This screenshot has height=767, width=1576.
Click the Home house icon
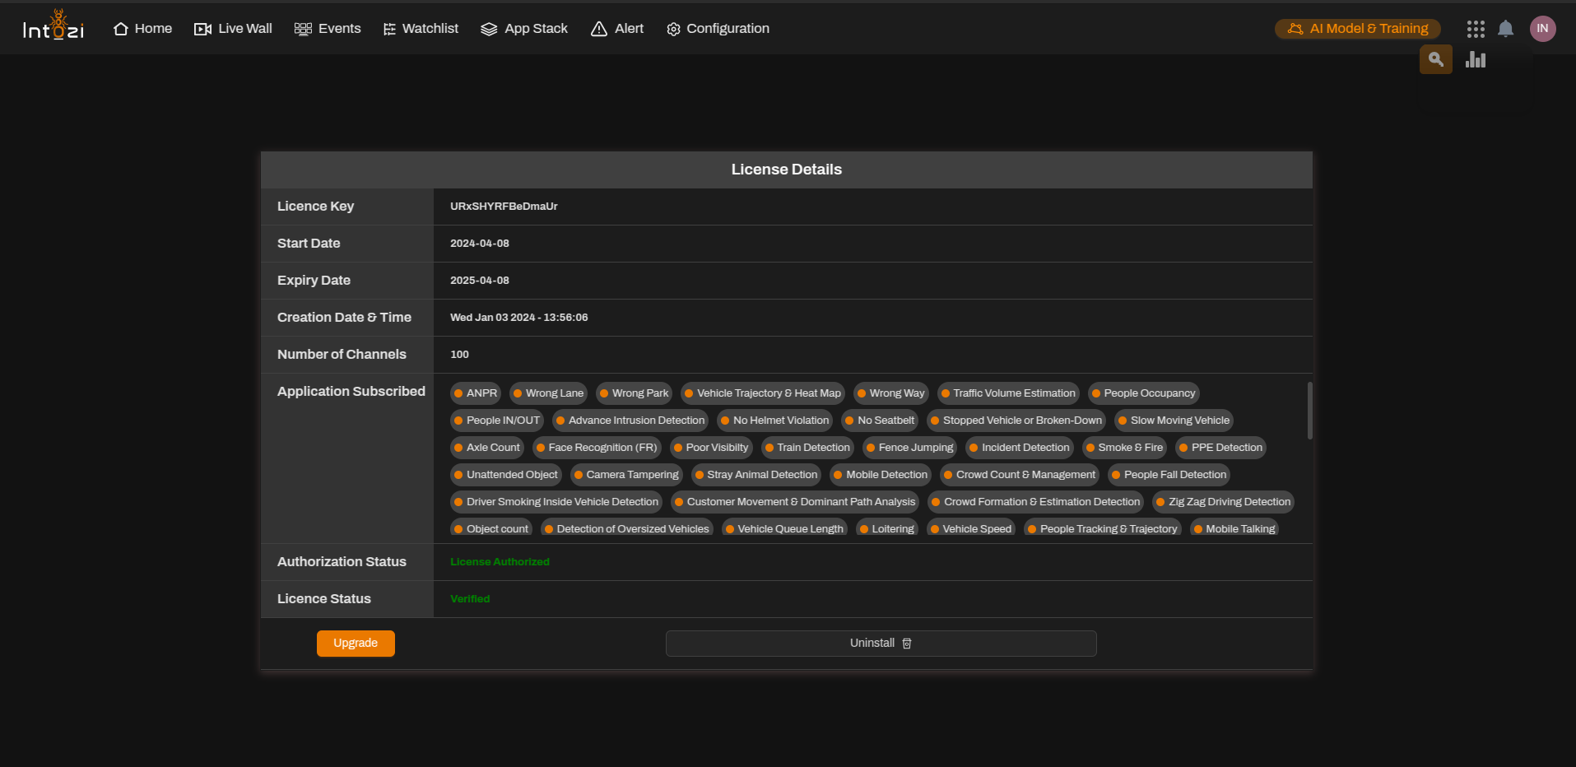(x=121, y=29)
